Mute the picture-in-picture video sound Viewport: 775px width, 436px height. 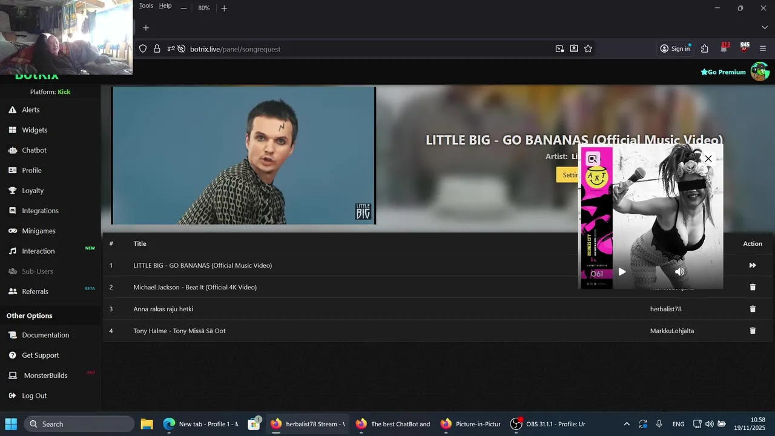680,272
